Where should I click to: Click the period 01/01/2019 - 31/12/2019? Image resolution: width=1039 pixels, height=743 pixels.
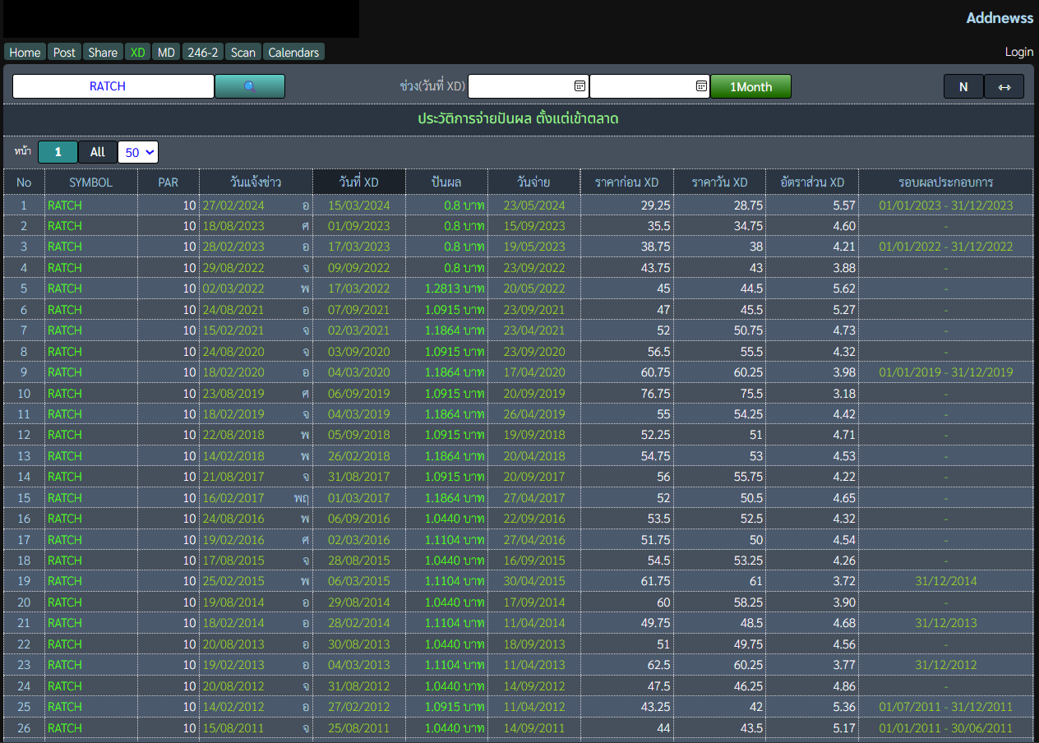(946, 372)
